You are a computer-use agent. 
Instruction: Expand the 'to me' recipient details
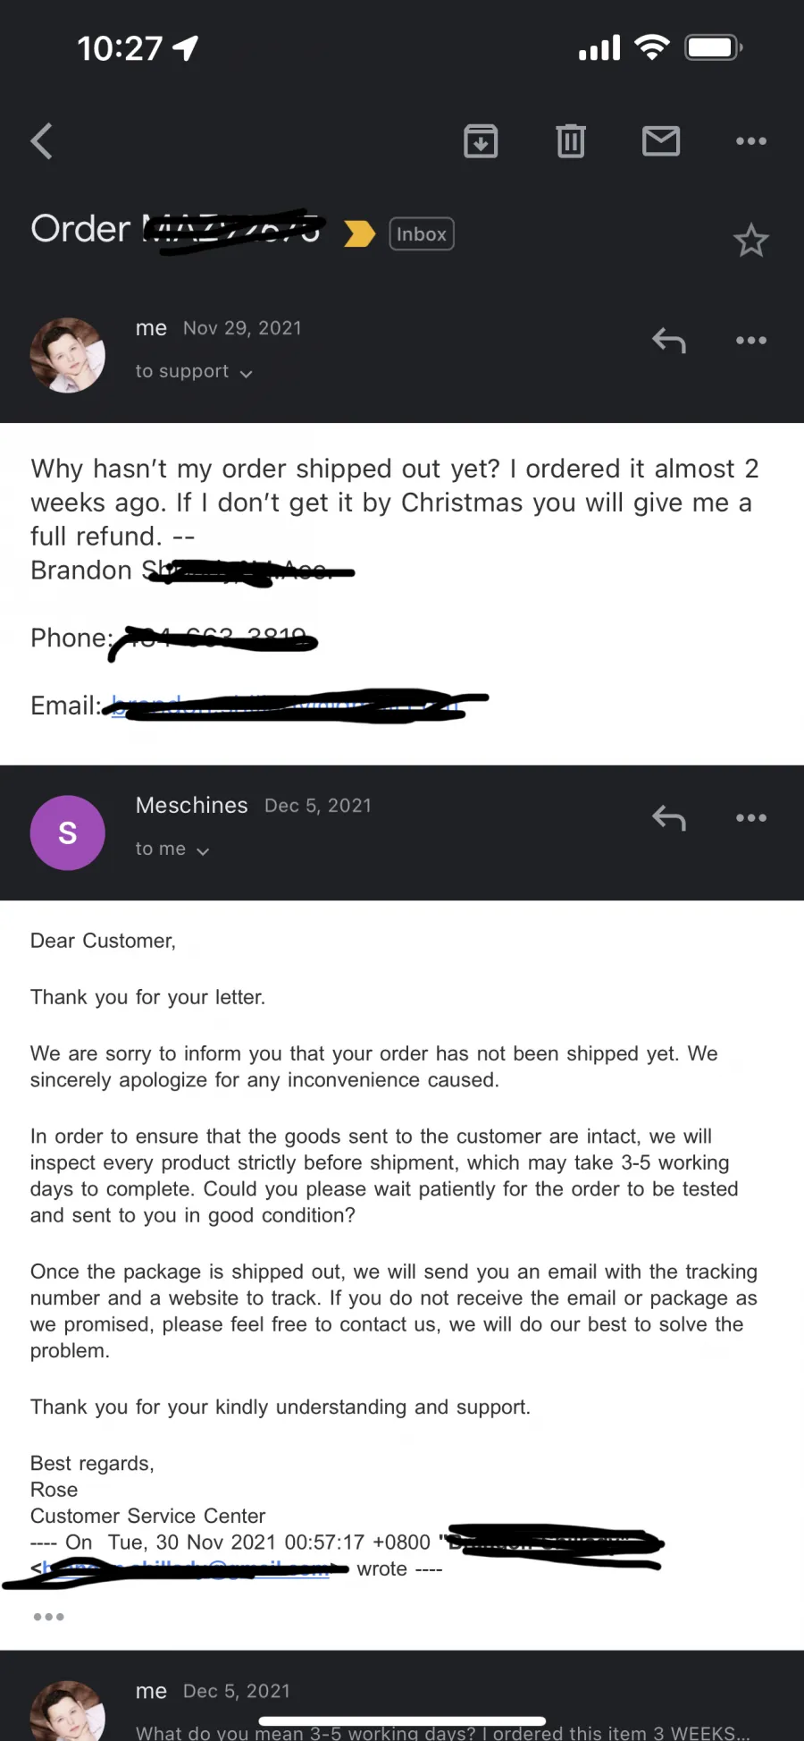(x=172, y=849)
